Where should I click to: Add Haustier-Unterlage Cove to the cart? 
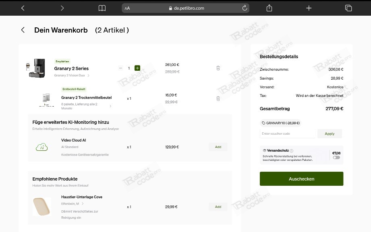click(218, 207)
